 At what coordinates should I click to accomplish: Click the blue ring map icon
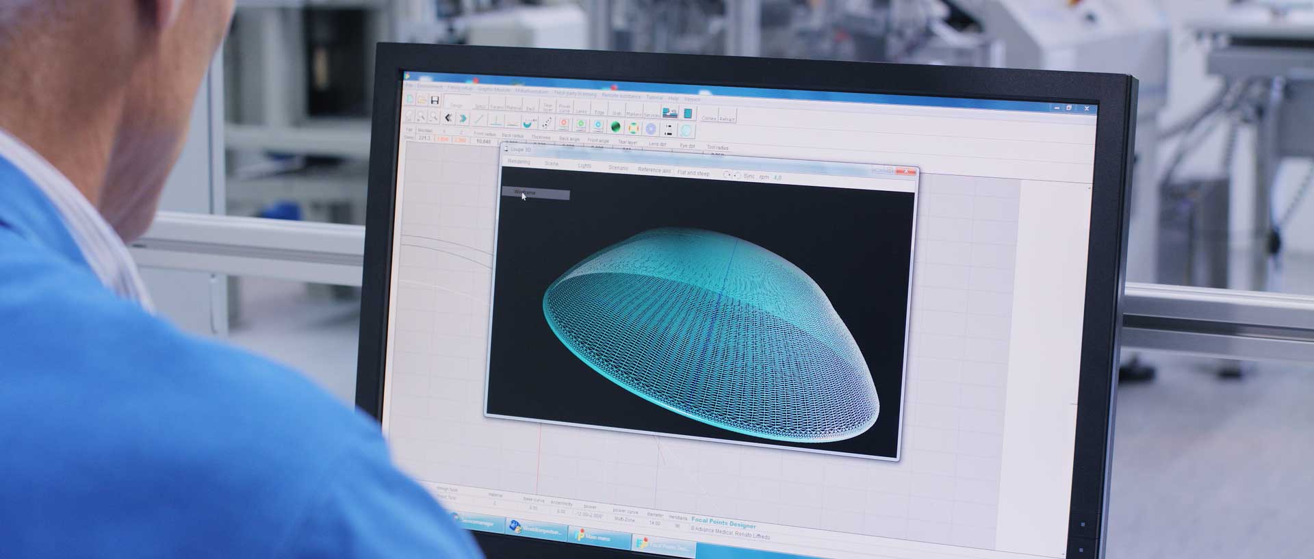pos(598,126)
